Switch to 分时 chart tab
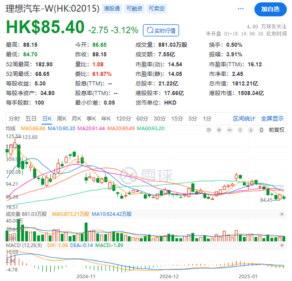292x281 pixels. (14, 119)
